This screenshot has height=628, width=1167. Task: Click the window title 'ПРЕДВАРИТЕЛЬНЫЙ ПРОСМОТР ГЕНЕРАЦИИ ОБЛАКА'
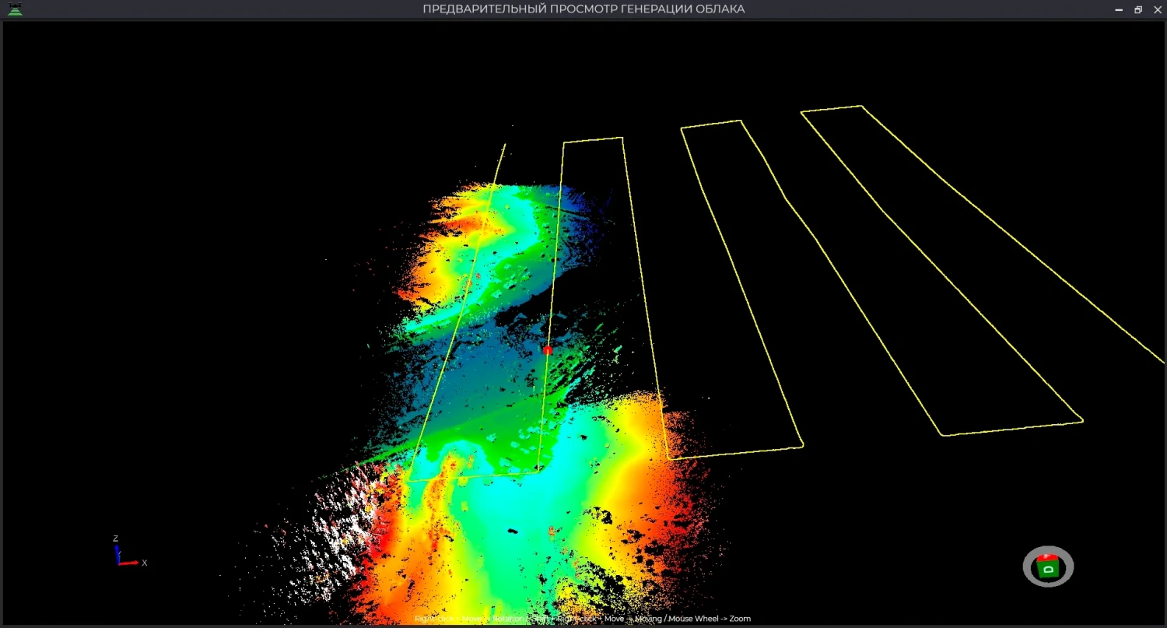(583, 9)
